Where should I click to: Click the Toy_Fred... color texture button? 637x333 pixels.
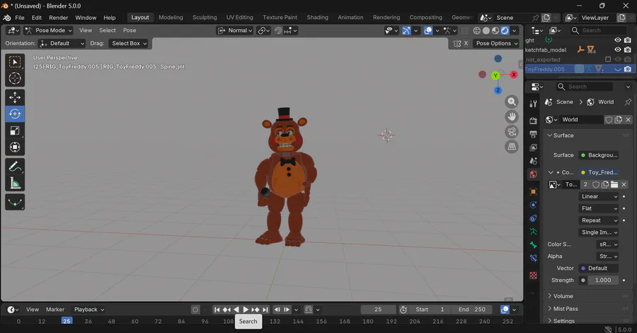coord(598,172)
